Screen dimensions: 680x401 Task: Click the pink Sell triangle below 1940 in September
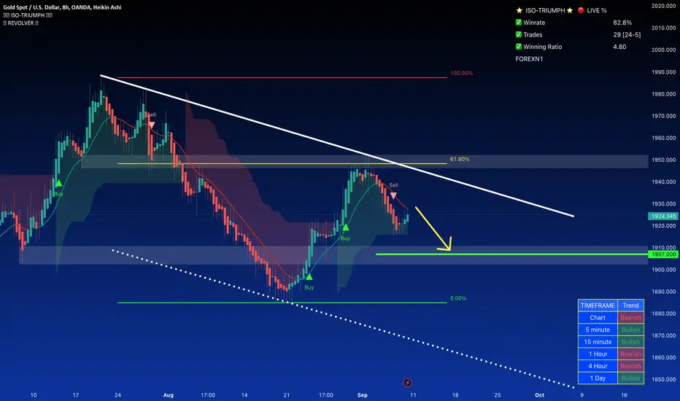pyautogui.click(x=393, y=195)
